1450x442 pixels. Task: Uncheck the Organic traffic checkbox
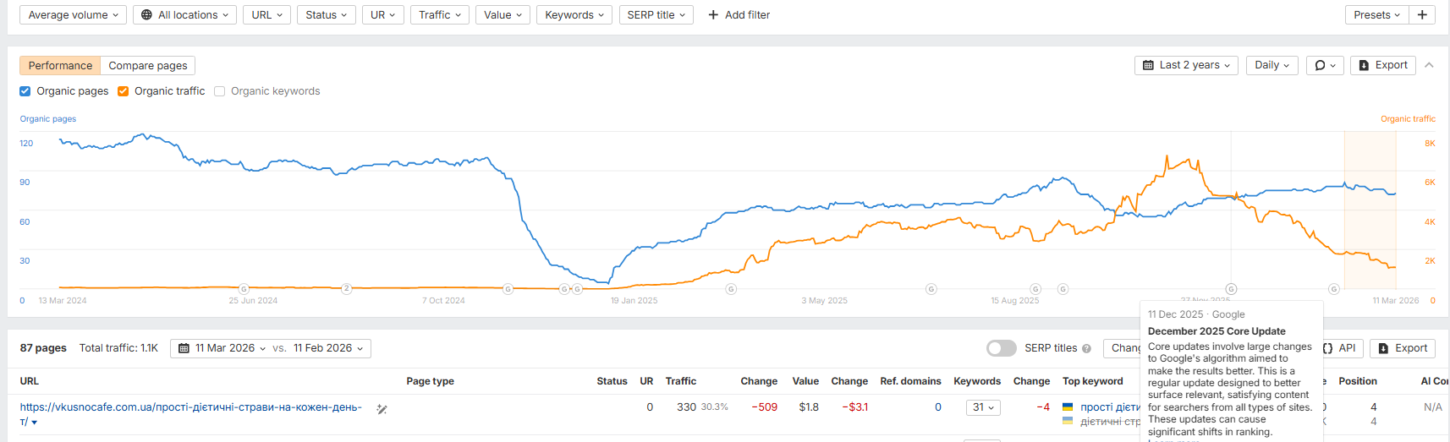point(124,91)
